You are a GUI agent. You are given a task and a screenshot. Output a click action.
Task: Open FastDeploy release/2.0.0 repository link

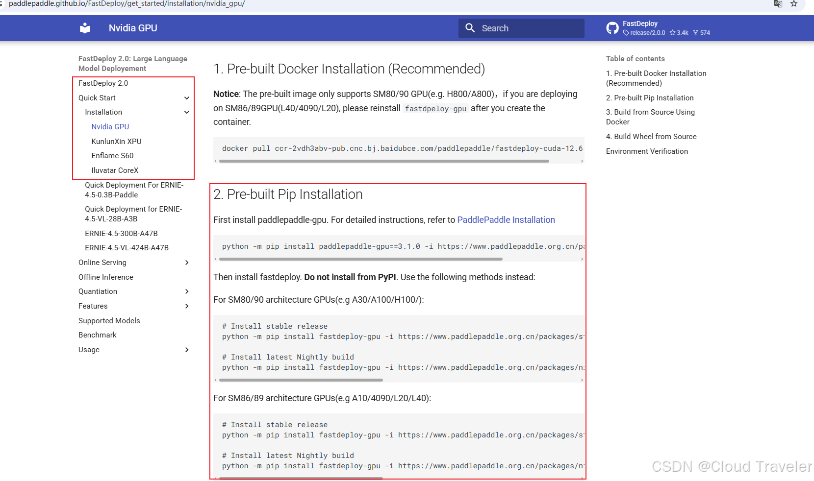[x=658, y=28]
